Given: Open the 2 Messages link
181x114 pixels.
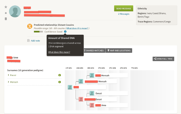Looking at the screenshot, I should coord(124,14).
